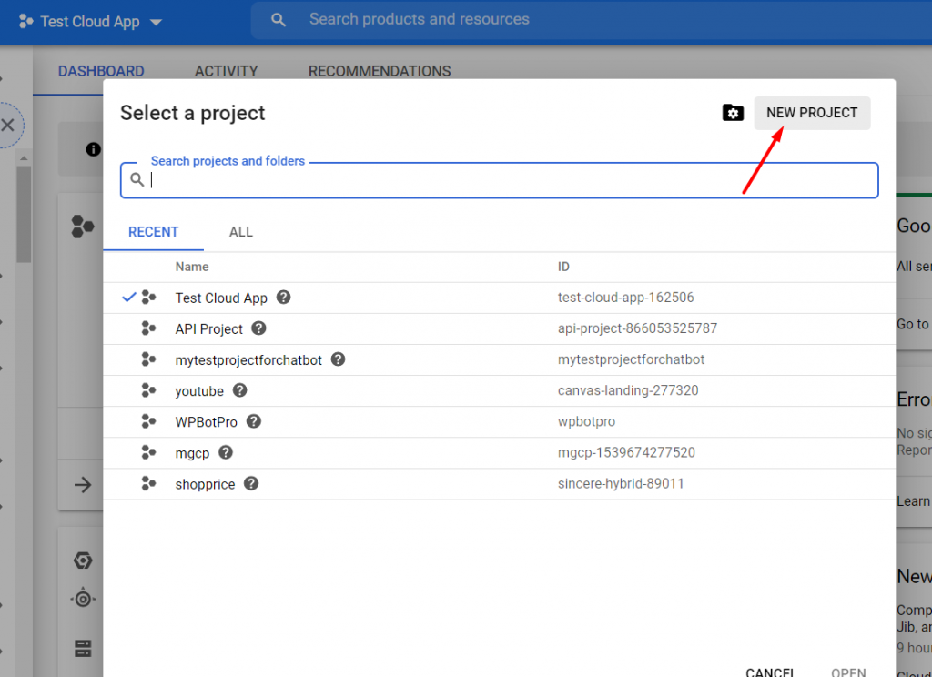
Task: Click OPEN to open the selected project
Action: pos(848,672)
